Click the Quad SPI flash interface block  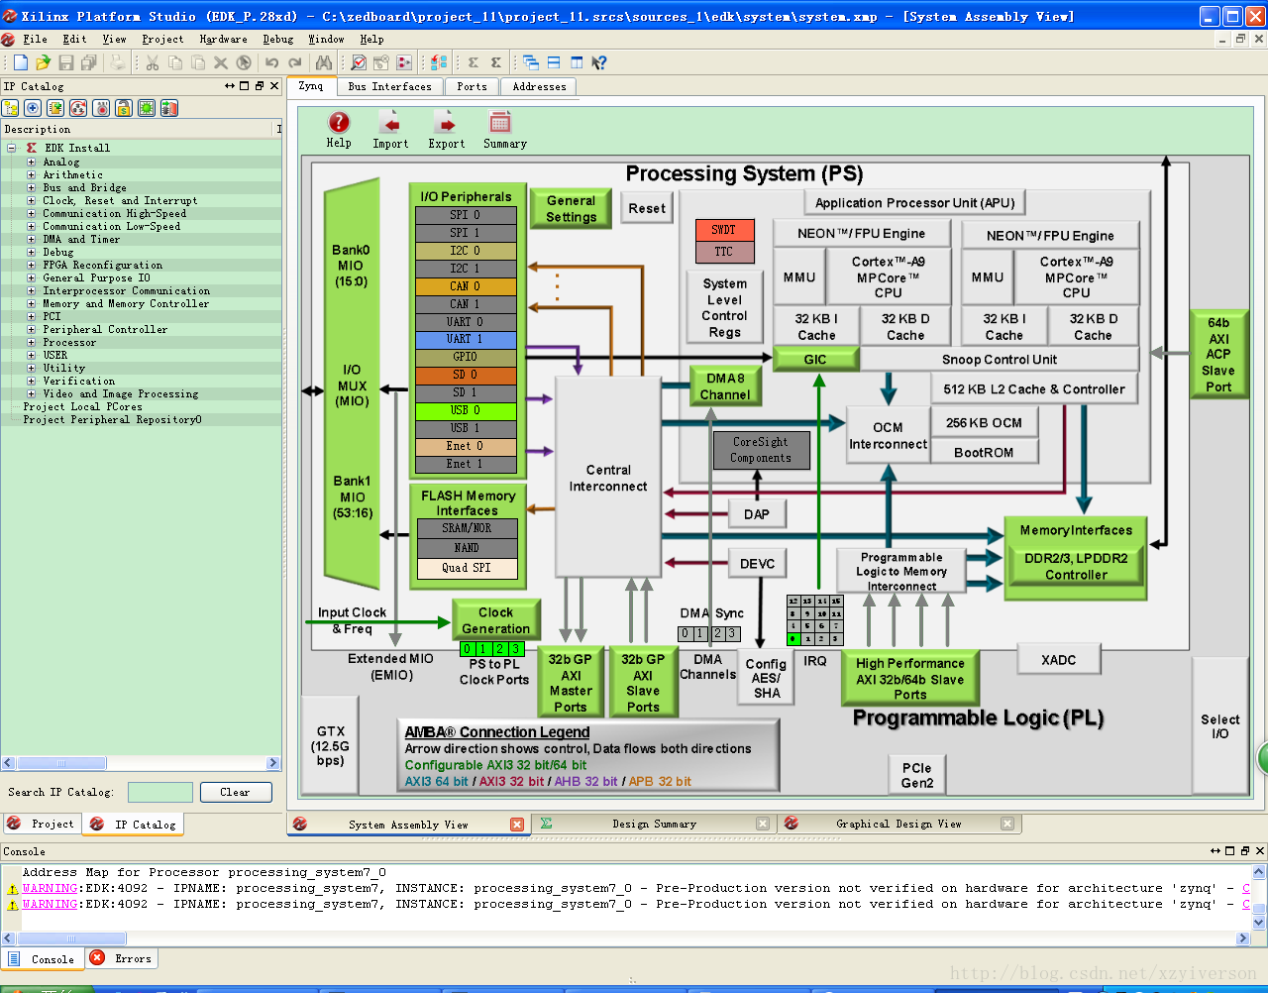coord(466,568)
